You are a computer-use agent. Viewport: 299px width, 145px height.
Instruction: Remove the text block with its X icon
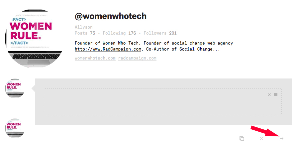pyautogui.click(x=269, y=95)
